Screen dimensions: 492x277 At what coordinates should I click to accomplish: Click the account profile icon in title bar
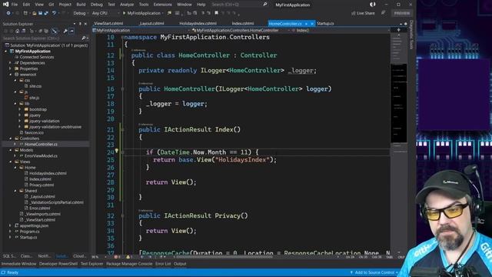tap(372, 5)
